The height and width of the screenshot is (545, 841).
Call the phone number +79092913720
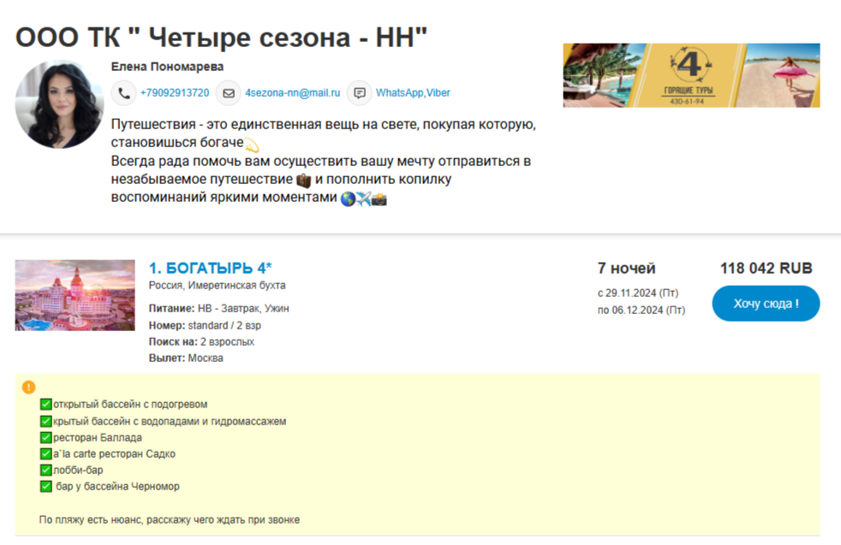coord(175,92)
